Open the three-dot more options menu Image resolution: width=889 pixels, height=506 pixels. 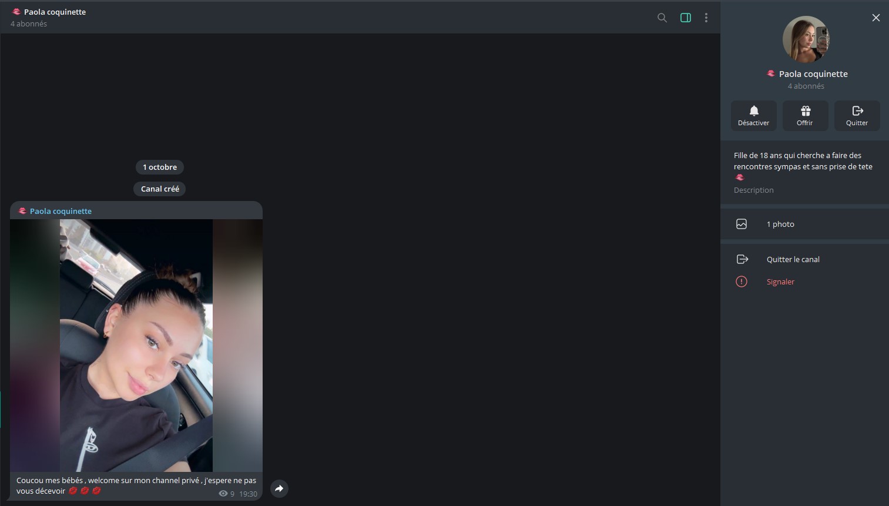point(706,18)
